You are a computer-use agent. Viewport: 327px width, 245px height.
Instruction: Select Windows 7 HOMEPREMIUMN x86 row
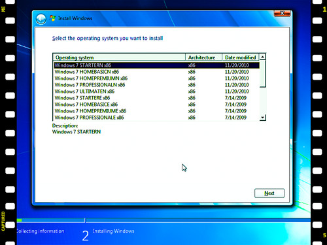(x=156, y=78)
